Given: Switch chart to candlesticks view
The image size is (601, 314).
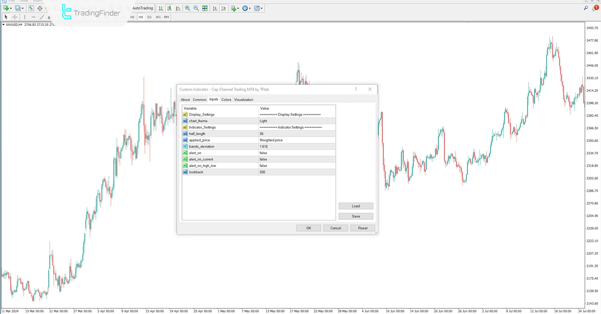Looking at the screenshot, I should coord(169,8).
